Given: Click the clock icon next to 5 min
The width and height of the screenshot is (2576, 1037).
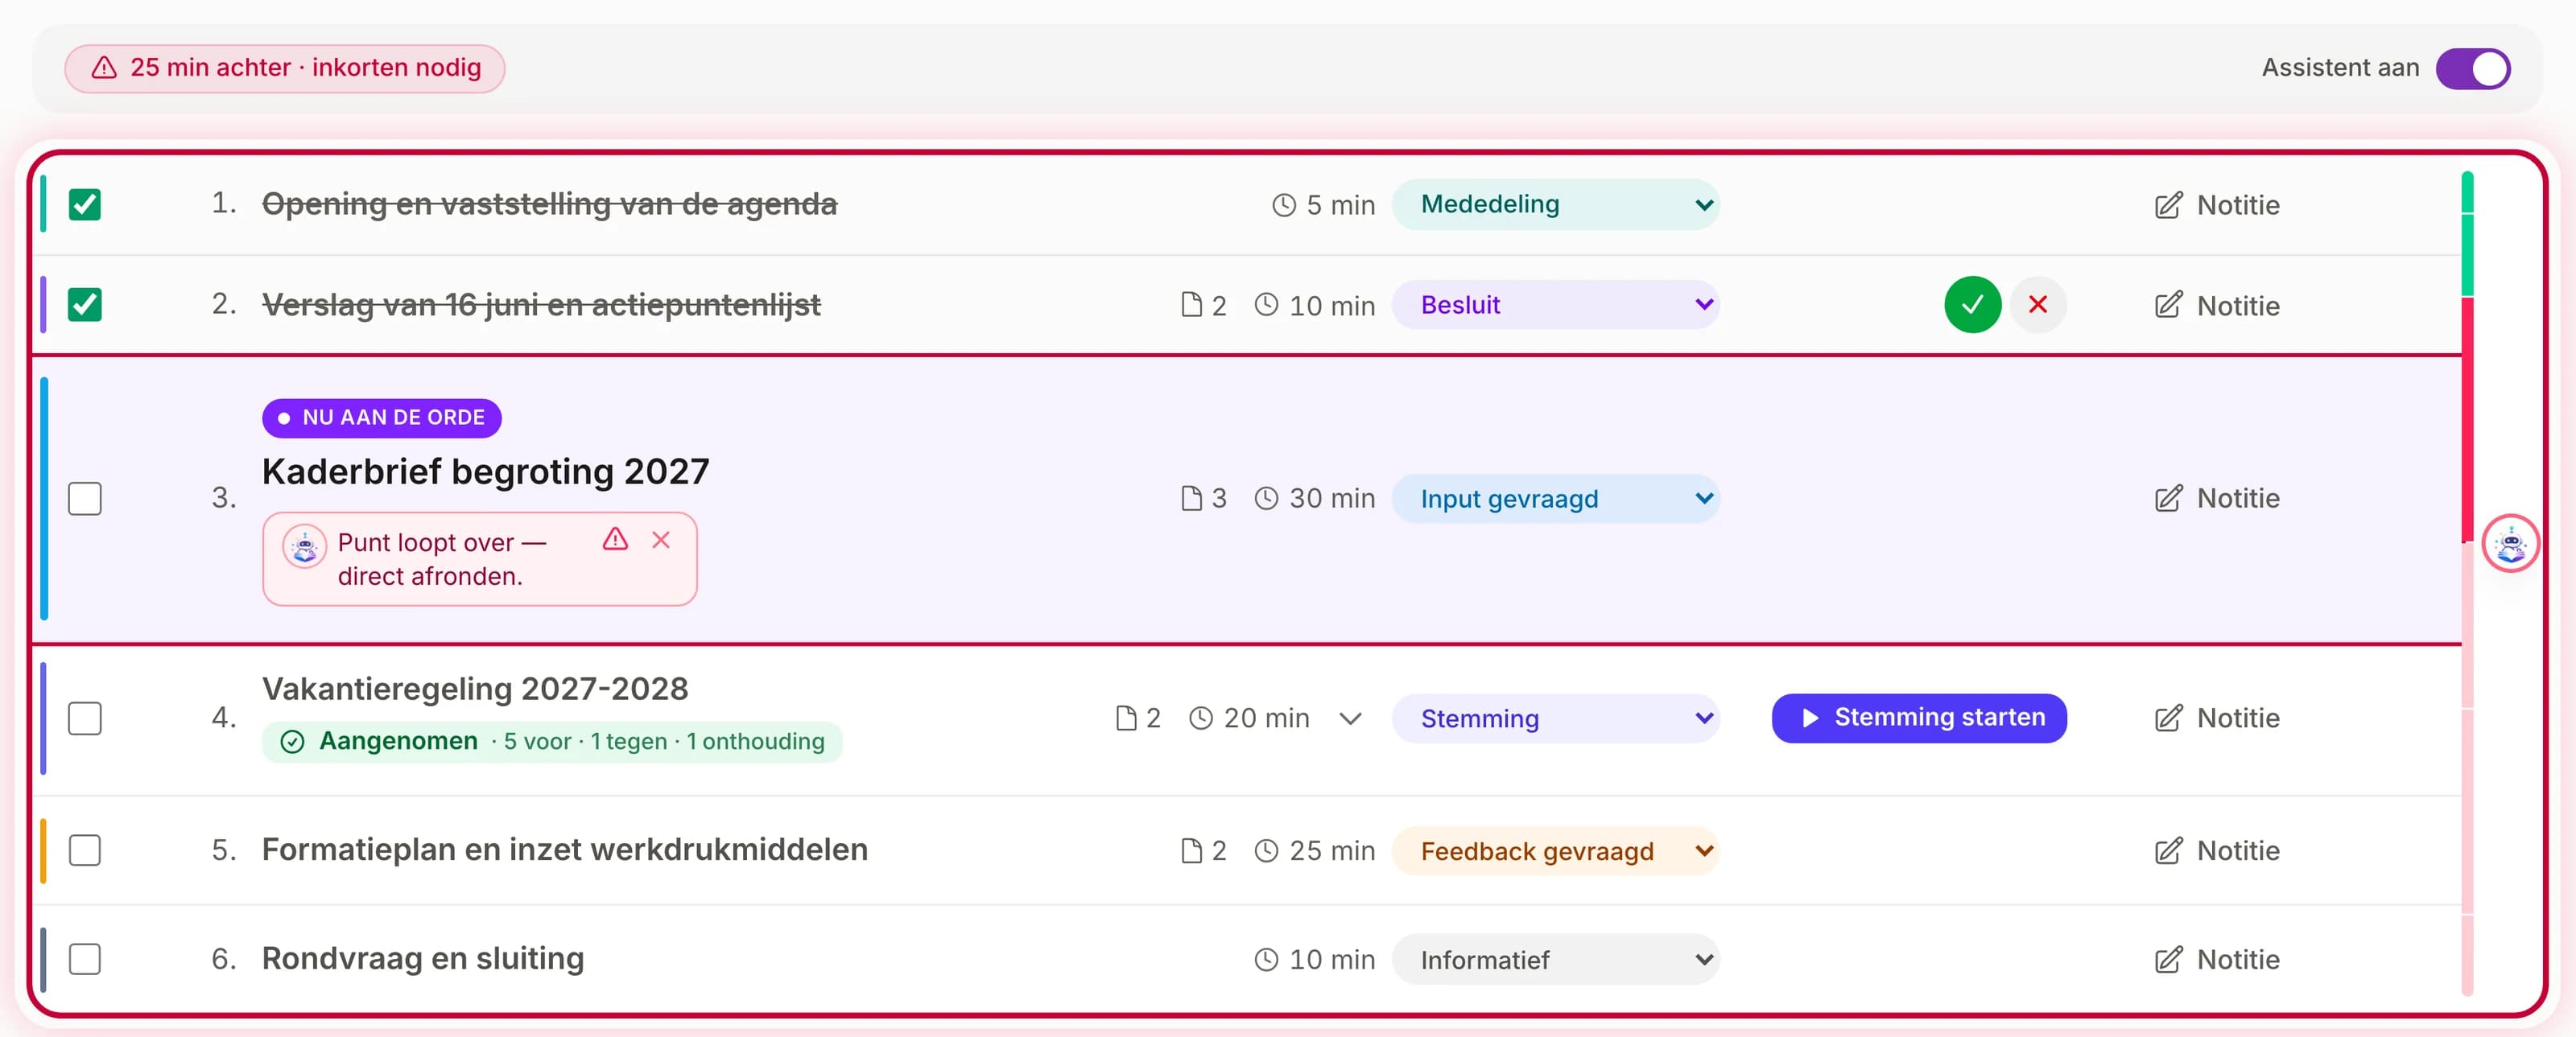Looking at the screenshot, I should [x=1283, y=206].
